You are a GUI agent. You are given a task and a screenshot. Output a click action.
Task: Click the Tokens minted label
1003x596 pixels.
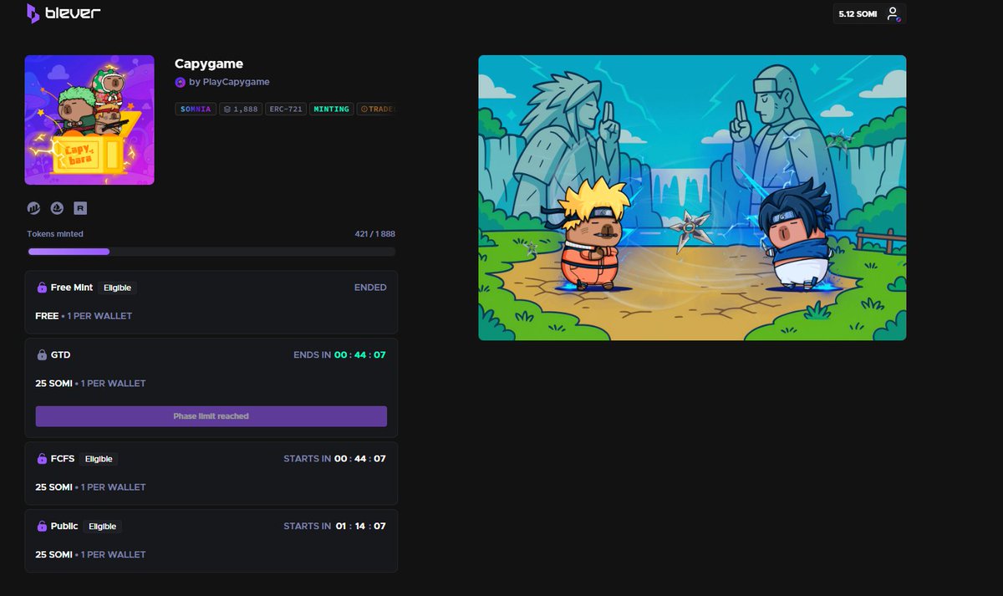coord(55,234)
